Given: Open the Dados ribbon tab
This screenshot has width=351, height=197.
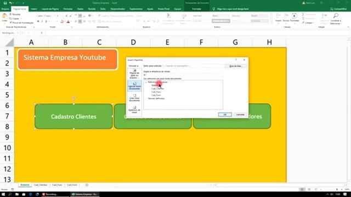Looking at the screenshot, I should [81, 9].
